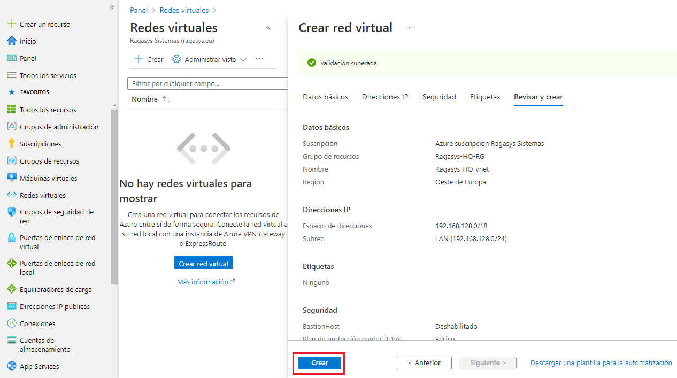Click the Grupos de administración icon

coord(11,127)
